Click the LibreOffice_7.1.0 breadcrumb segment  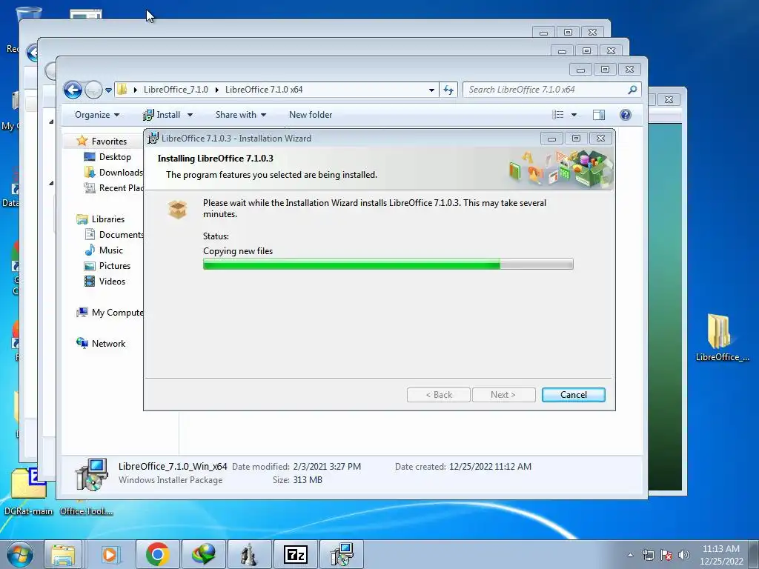tap(176, 90)
